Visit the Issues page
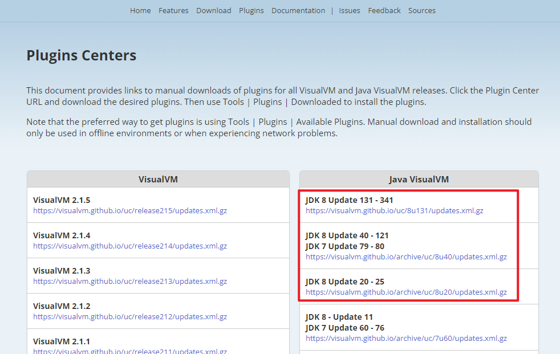This screenshot has height=354, width=560. click(350, 10)
